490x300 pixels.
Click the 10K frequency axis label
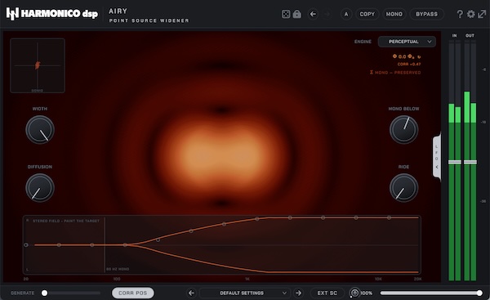pos(378,279)
